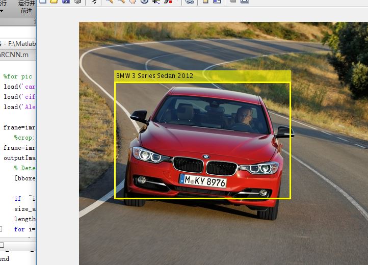This screenshot has height=265, width=368.
Task: Click the editor title bar showing F:\Matlab
Action: pyautogui.click(x=18, y=43)
